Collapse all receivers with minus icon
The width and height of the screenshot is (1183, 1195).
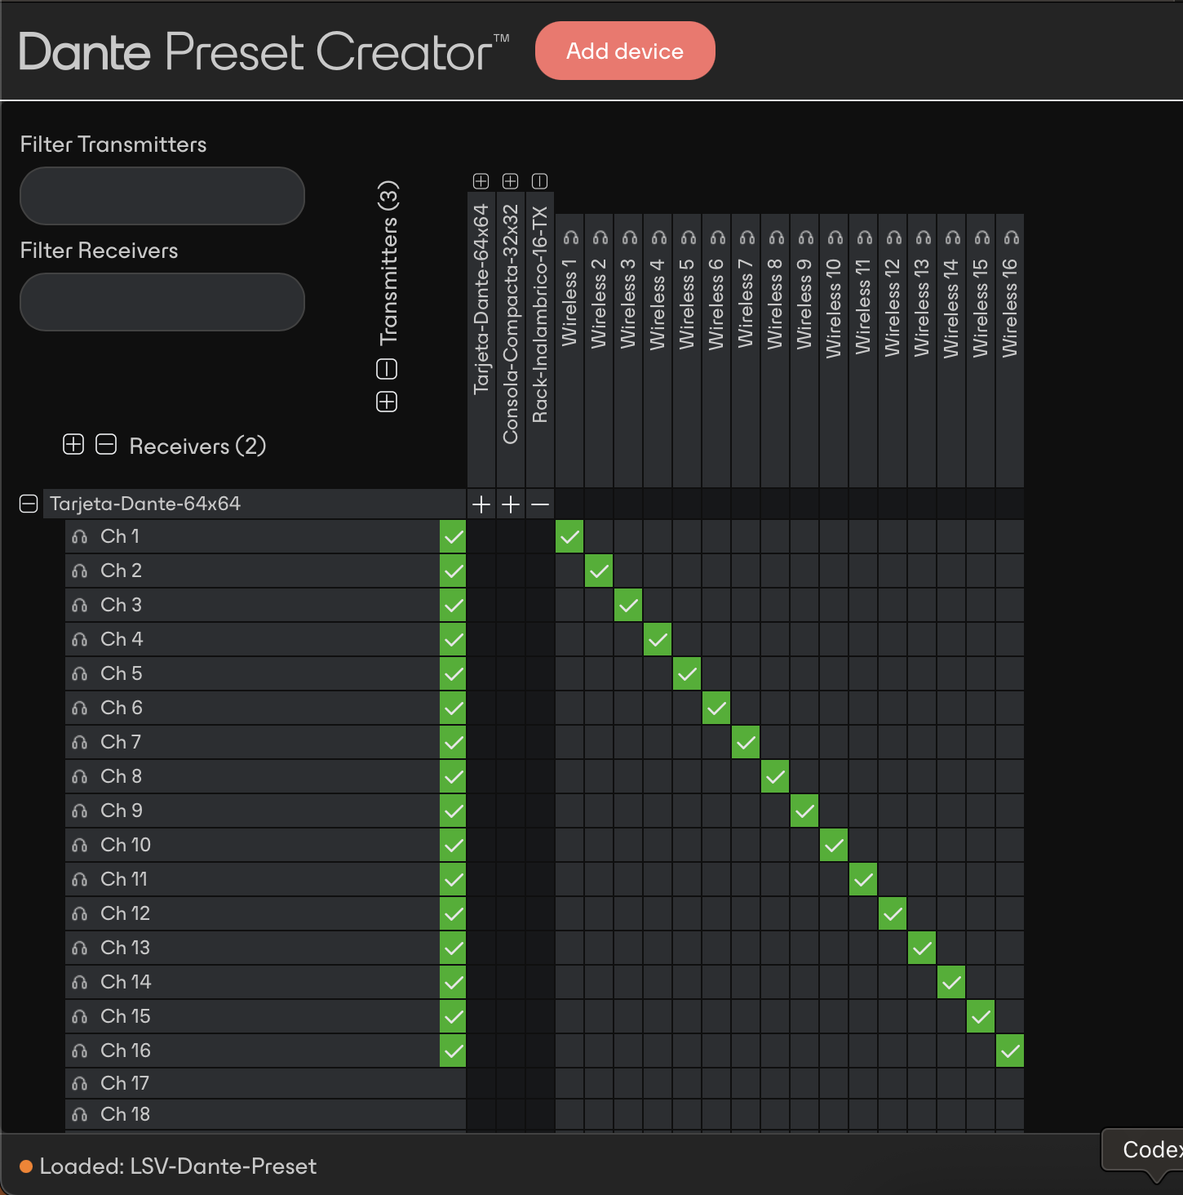tap(106, 445)
